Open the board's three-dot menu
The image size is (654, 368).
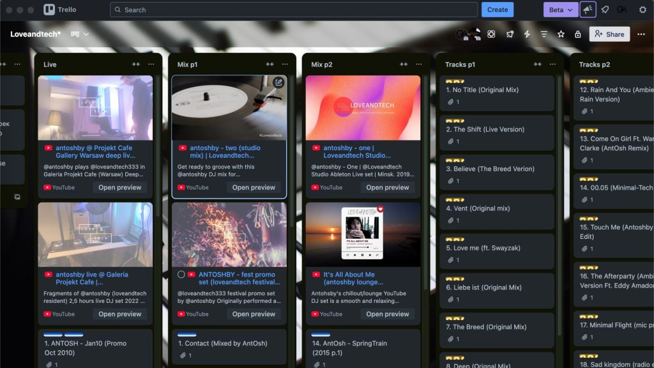[x=641, y=34]
